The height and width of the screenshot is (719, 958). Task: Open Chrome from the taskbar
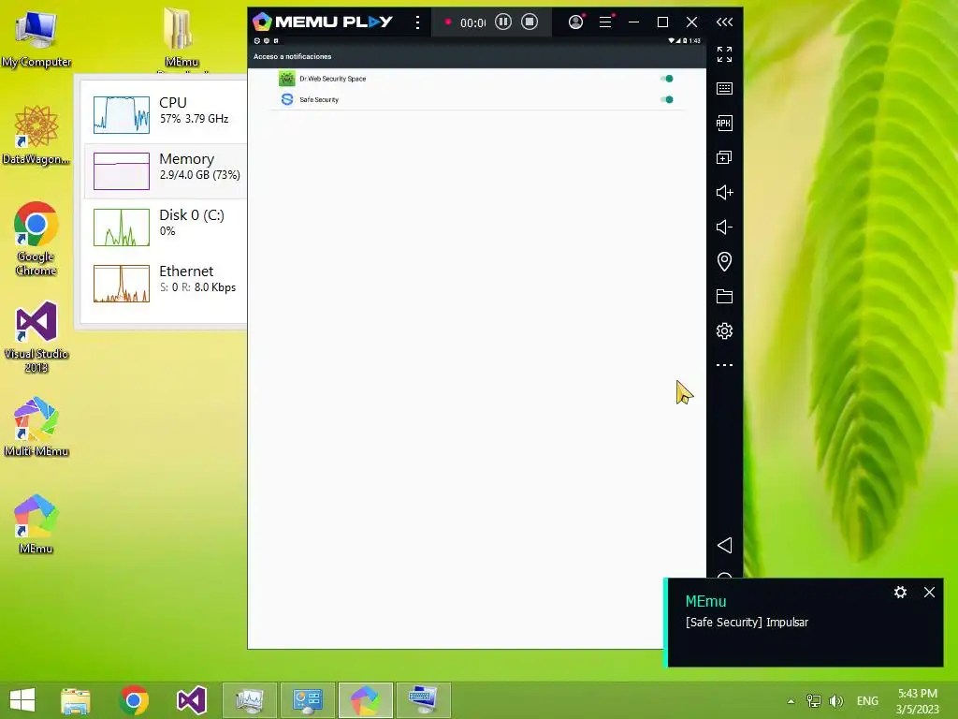click(134, 700)
